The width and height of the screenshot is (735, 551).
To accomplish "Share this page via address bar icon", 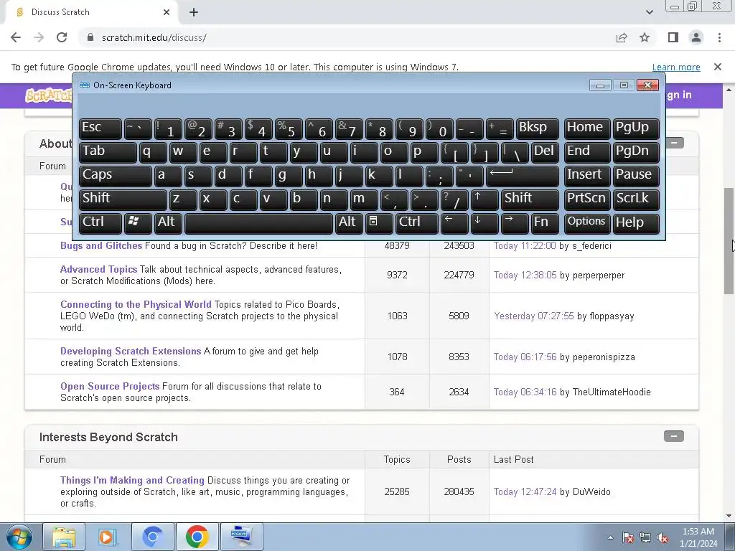I will coord(622,37).
